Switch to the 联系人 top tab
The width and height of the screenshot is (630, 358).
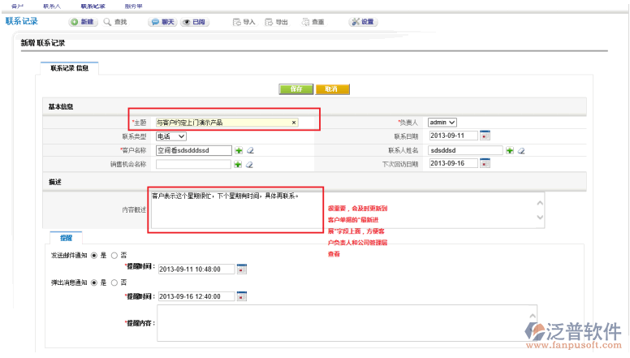point(52,6)
